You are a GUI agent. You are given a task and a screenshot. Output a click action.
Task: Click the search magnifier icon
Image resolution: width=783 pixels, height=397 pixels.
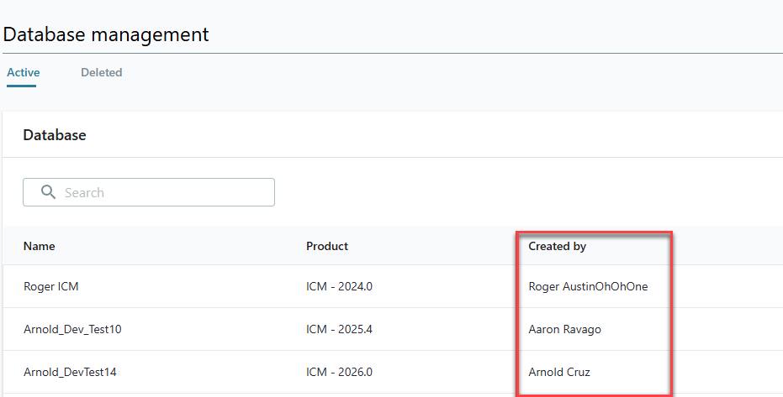[x=48, y=192]
